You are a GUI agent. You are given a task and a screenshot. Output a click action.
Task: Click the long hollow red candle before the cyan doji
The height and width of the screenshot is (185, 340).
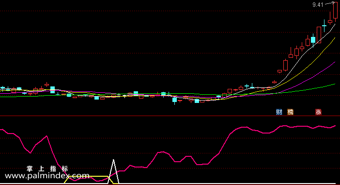(x=319, y=35)
